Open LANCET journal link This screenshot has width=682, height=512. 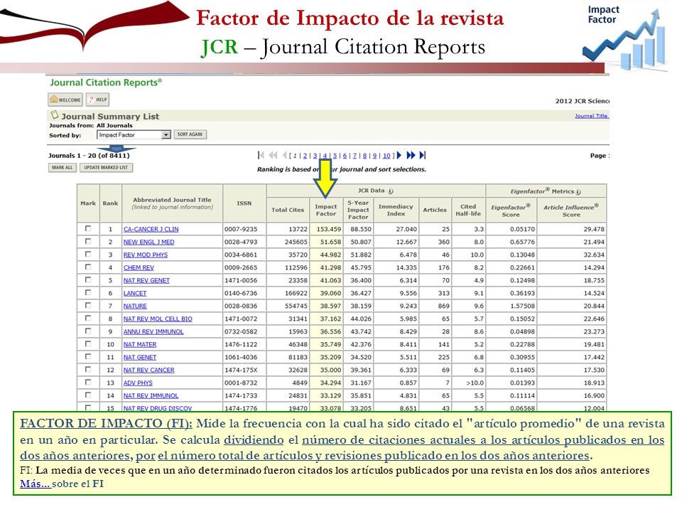(x=135, y=294)
